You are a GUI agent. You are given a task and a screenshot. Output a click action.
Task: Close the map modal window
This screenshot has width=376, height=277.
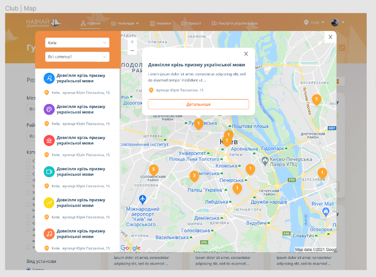330,37
